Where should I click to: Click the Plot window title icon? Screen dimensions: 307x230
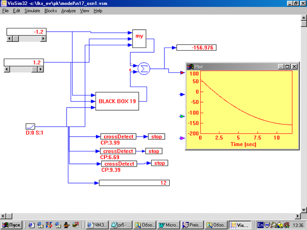coord(190,66)
